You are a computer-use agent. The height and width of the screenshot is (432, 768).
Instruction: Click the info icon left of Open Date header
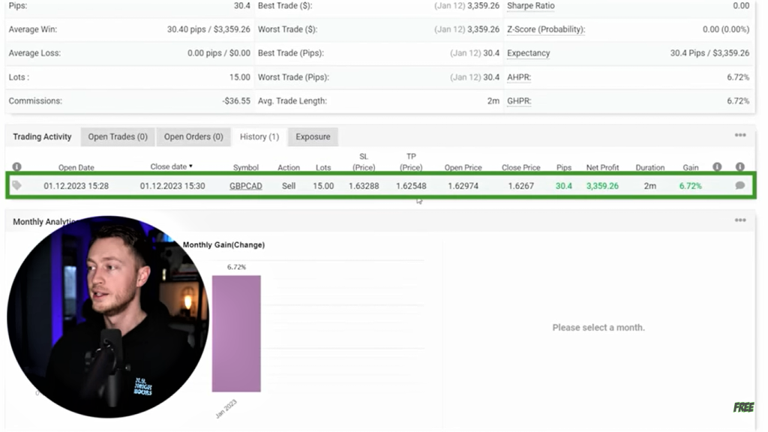pyautogui.click(x=16, y=167)
